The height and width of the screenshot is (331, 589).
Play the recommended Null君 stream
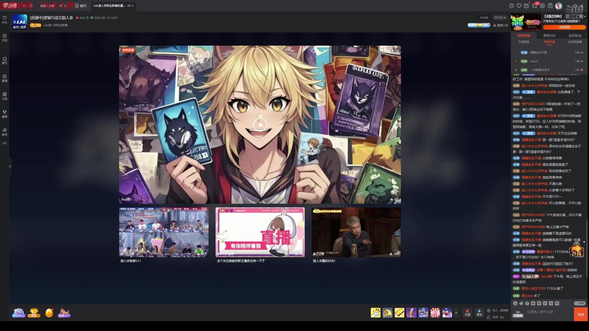(x=260, y=125)
